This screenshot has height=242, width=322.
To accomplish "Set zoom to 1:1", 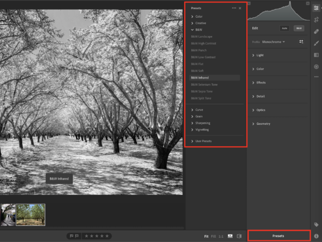I will (x=221, y=236).
